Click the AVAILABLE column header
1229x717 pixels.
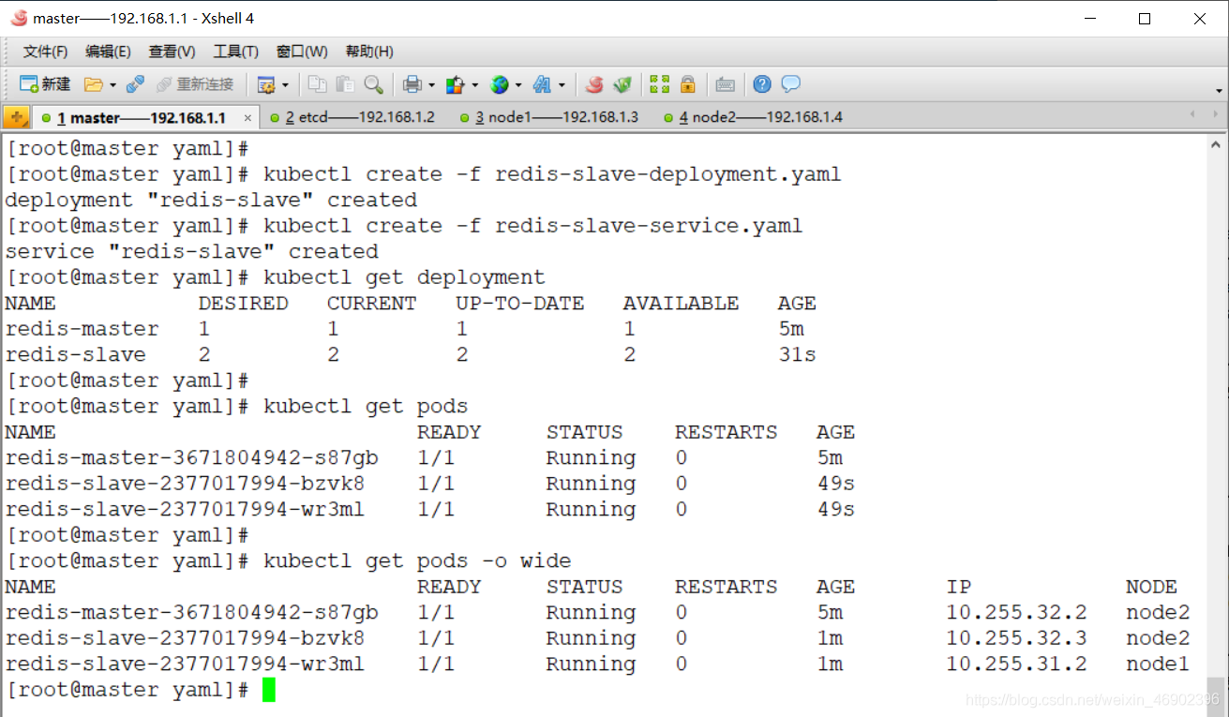click(681, 304)
